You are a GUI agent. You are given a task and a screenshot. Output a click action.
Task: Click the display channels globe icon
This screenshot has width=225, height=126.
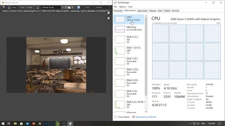coord(78,7)
